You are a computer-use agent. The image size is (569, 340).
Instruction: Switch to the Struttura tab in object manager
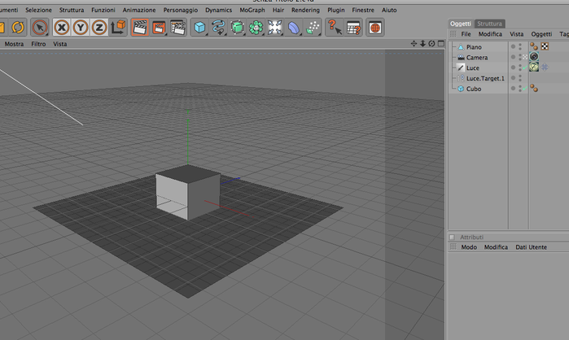pyautogui.click(x=489, y=24)
